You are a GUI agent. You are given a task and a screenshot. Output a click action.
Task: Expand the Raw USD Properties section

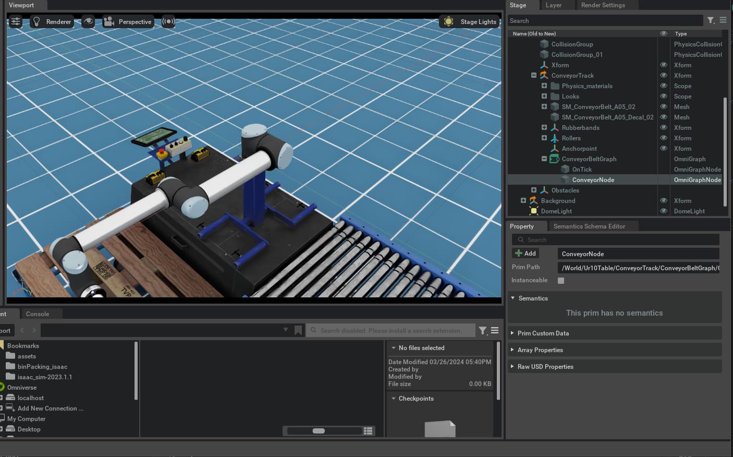545,367
